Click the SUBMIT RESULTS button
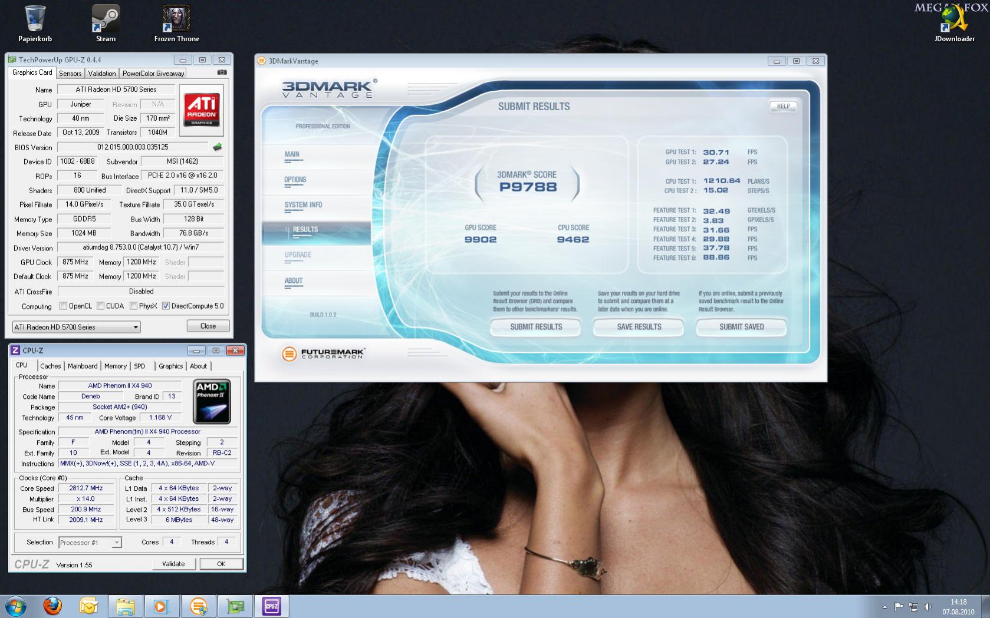 coord(536,327)
